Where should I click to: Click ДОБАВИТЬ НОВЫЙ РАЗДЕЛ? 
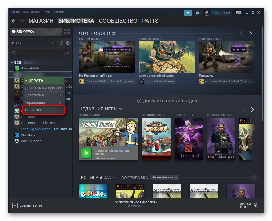[x=167, y=101]
